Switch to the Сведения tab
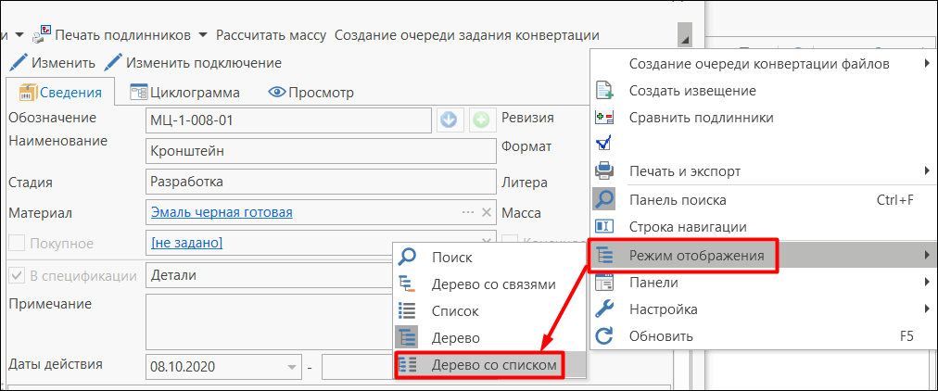Screen dimensions: 938x391 (x=60, y=93)
